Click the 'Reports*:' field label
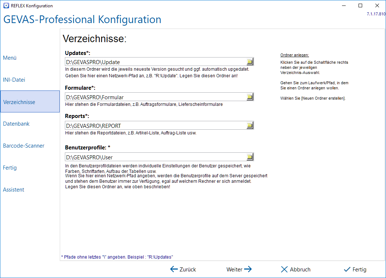Viewport: 386px width, 278px height. 77,116
